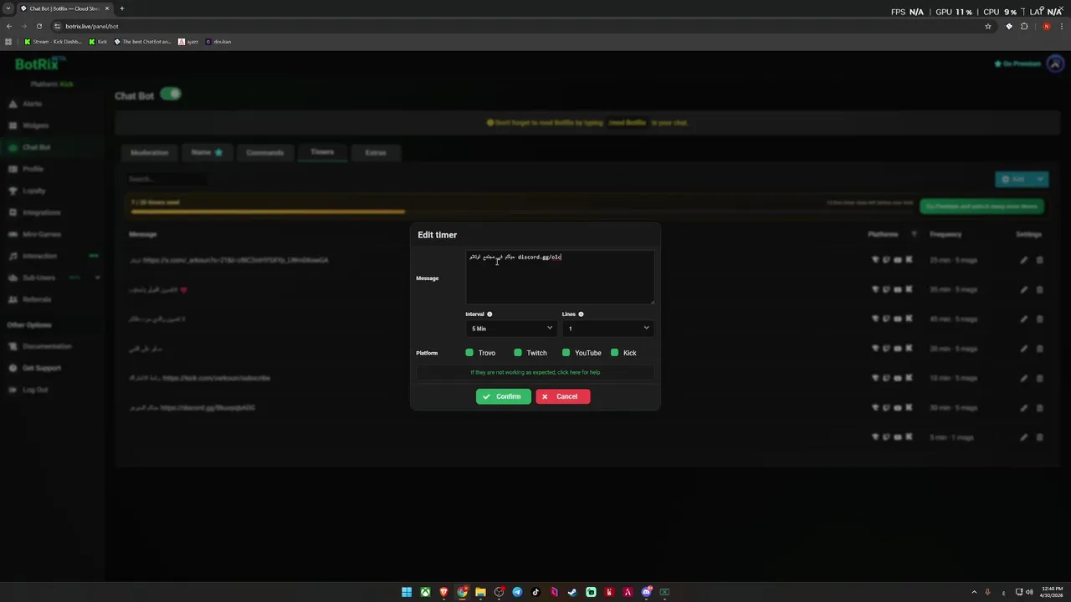
Task: Launch Telegram from the taskbar
Action: (517, 592)
